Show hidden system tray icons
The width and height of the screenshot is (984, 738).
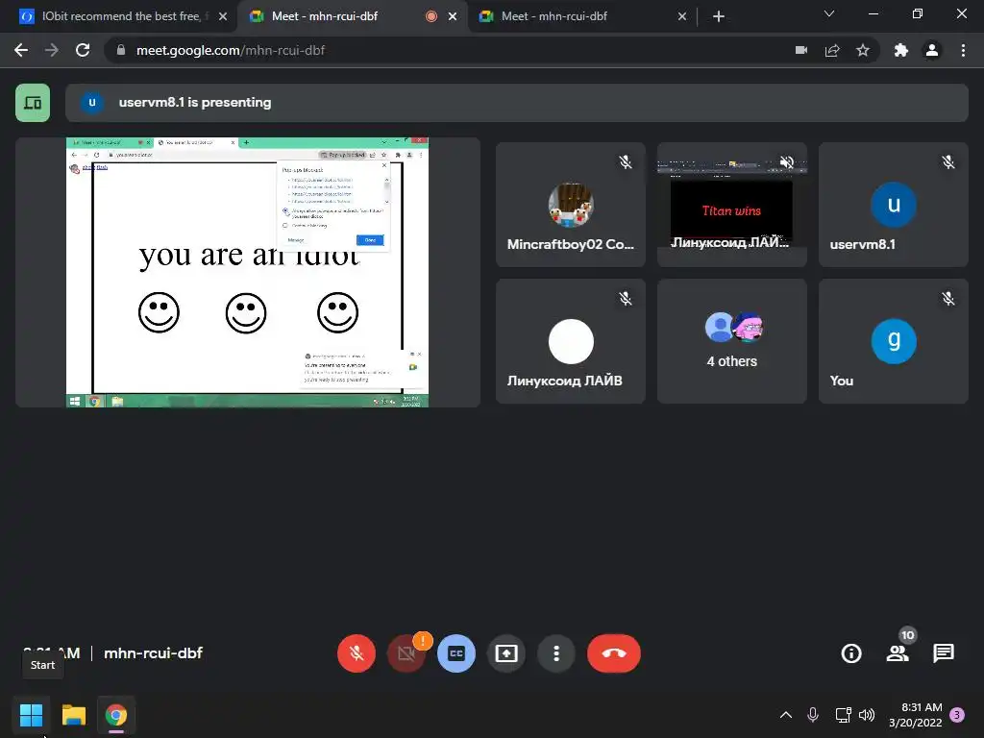[x=786, y=715]
